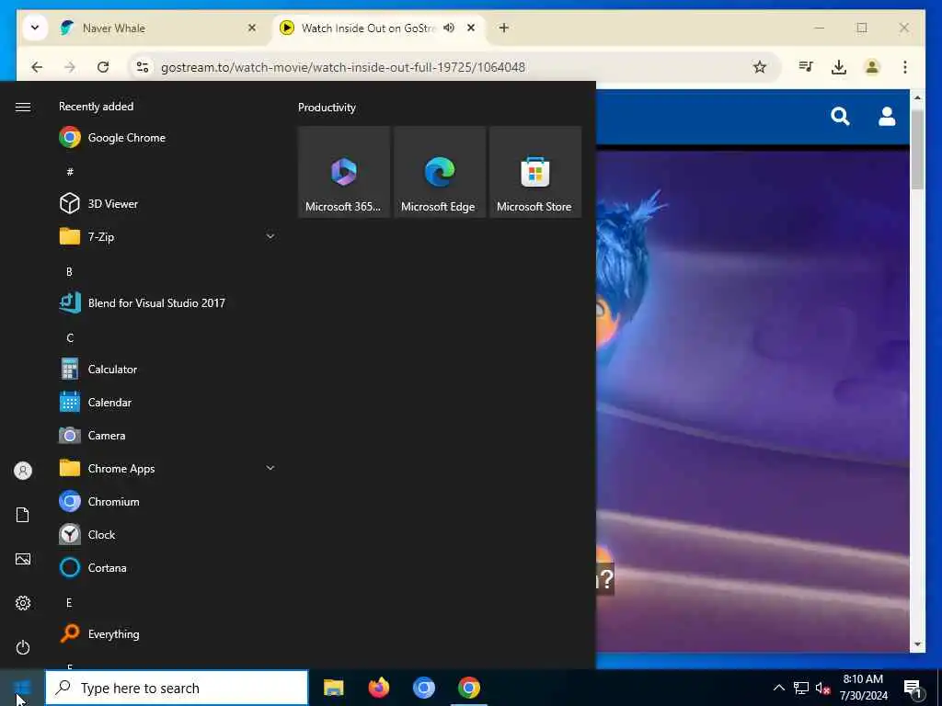Image resolution: width=942 pixels, height=706 pixels.
Task: Open Microsoft Store tile
Action: (535, 172)
